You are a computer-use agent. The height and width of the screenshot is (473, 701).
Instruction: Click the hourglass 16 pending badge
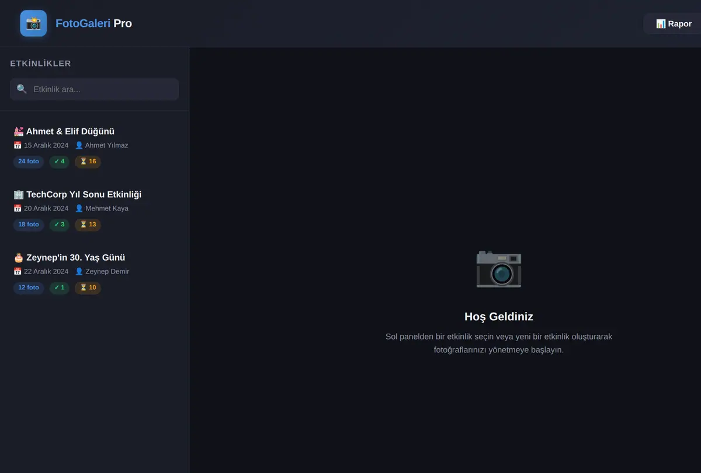[88, 162]
